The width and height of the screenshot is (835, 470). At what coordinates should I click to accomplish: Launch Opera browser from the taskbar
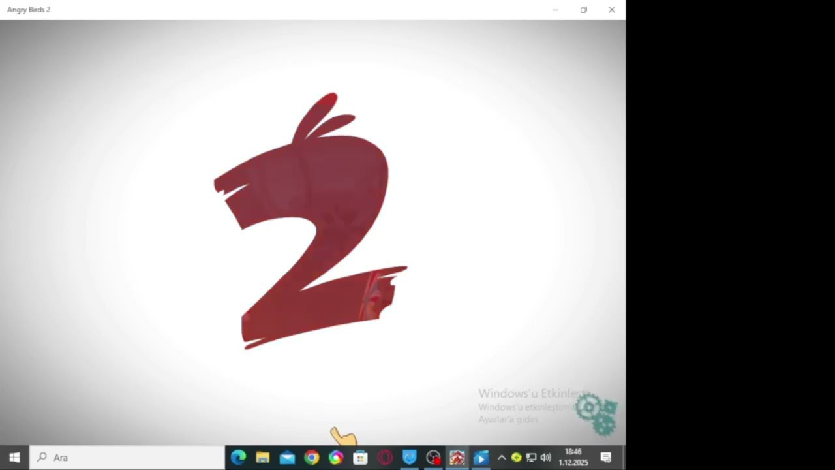click(385, 458)
